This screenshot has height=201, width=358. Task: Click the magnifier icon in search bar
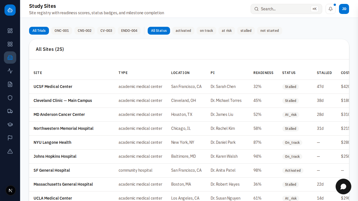coord(256,9)
